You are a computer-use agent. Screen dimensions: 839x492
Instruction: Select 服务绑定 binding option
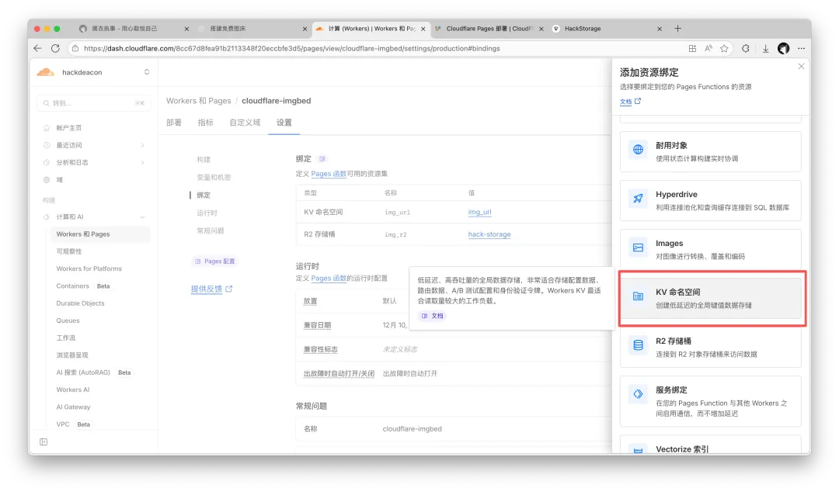711,401
